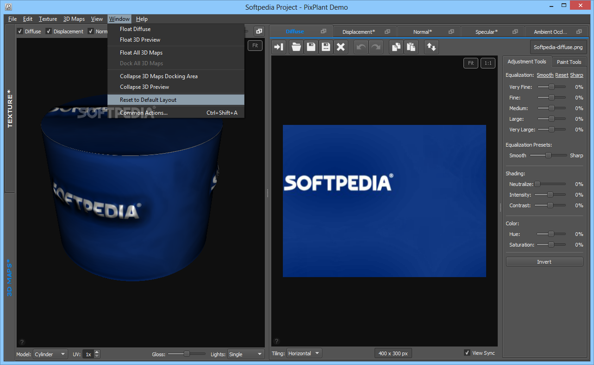
Task: Click the Equalization Smooth link
Action: click(545, 75)
